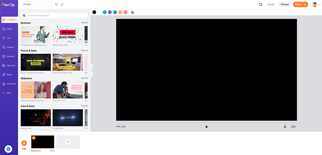Screen dimensions: 322x155
Task: Click the redo arrow icon
Action: coord(62,4)
